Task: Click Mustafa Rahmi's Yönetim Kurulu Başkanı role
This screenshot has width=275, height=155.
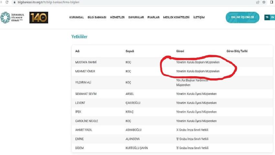Action: (x=198, y=62)
